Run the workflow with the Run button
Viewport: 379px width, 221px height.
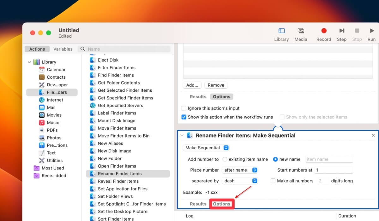(x=371, y=33)
